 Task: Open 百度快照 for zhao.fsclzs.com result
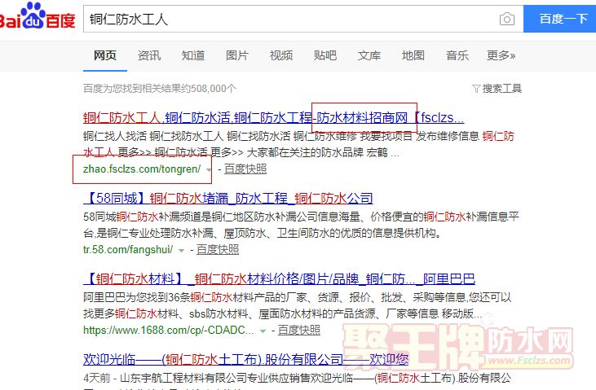click(245, 169)
